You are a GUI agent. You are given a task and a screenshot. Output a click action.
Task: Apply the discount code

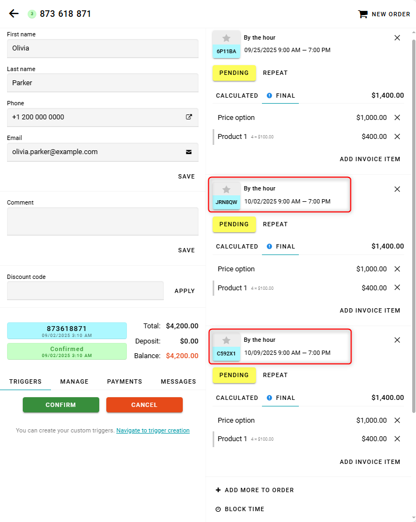[x=184, y=291]
